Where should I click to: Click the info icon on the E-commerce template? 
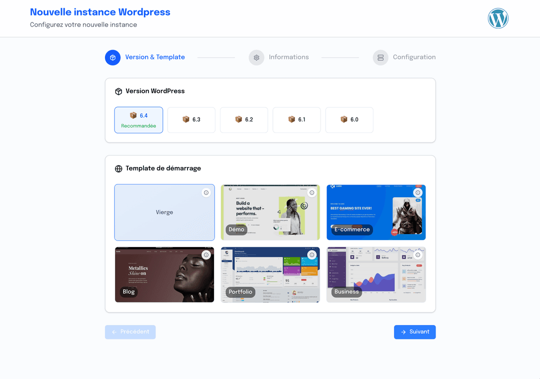pos(418,192)
